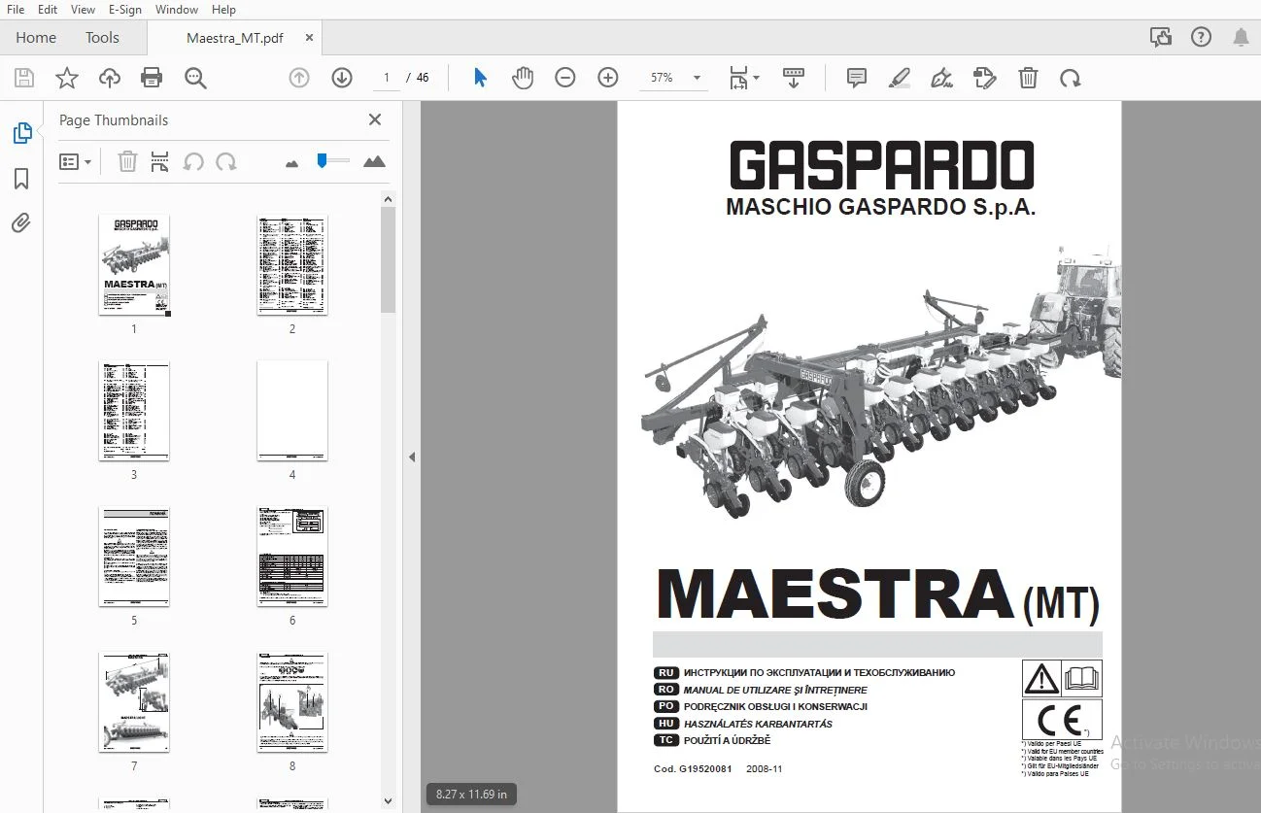Go to the previous page

point(299,78)
